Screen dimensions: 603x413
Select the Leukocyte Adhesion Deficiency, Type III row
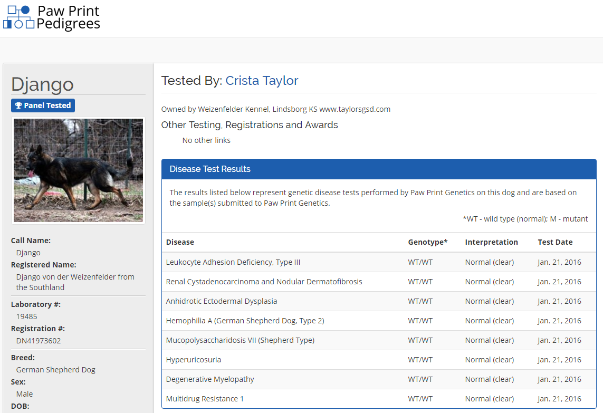379,262
